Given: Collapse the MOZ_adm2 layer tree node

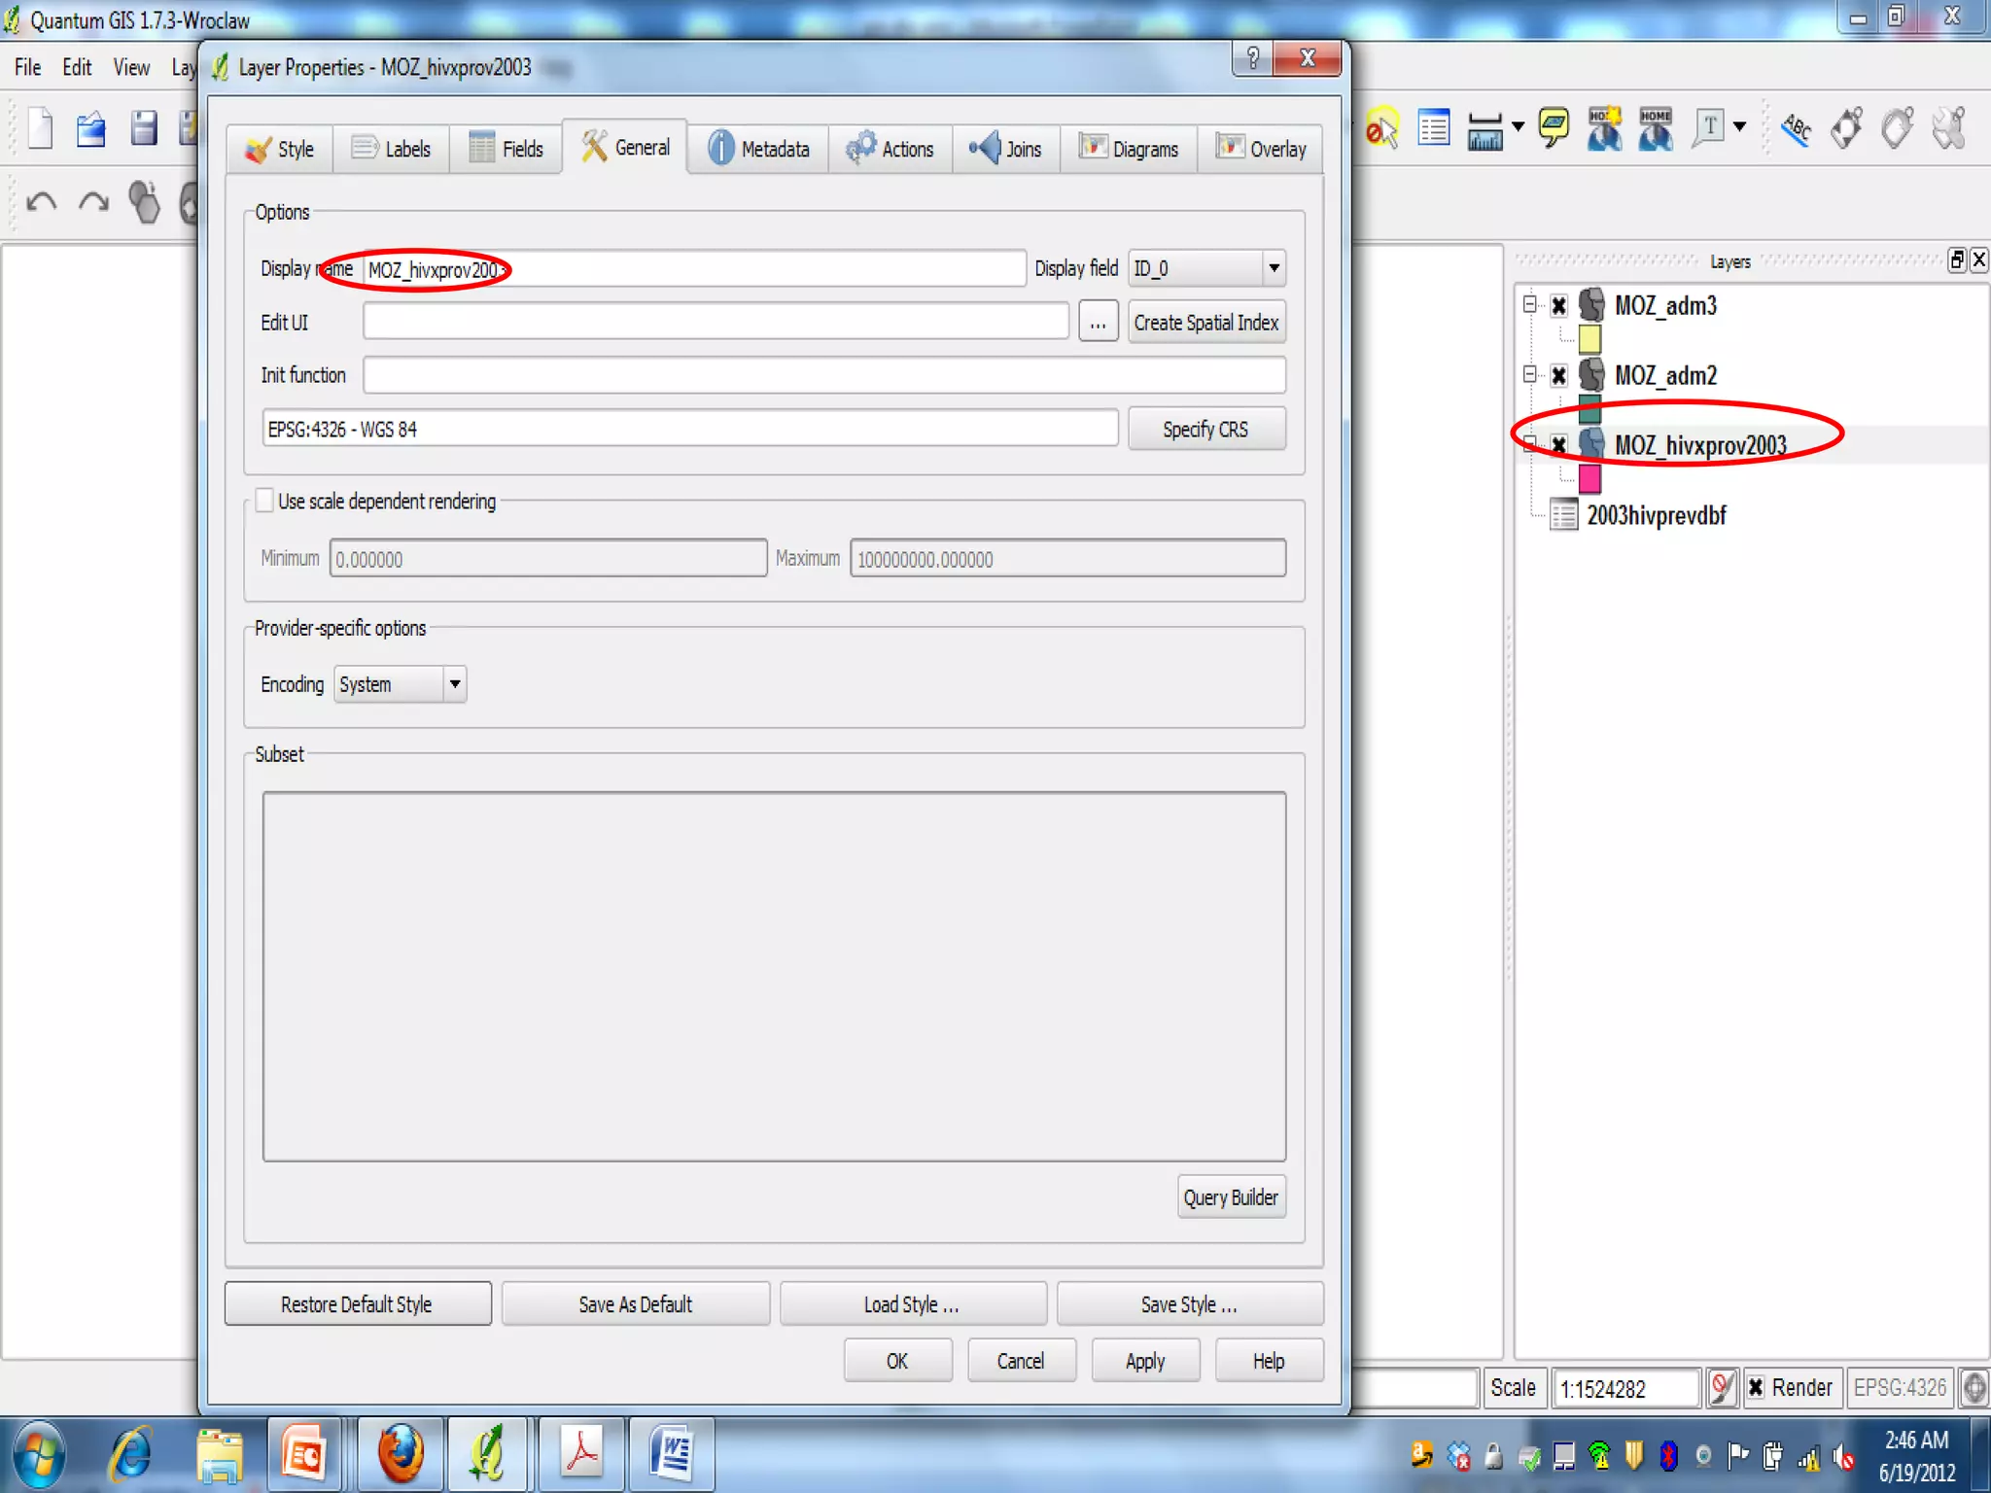Looking at the screenshot, I should (1529, 375).
